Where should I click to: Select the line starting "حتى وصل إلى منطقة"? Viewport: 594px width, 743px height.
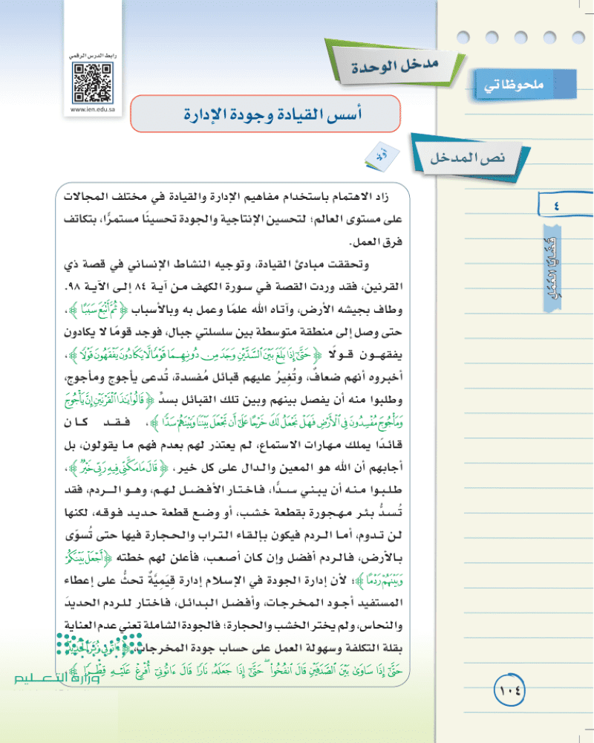pos(233,333)
